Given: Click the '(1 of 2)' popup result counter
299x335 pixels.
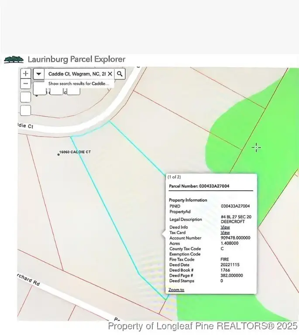Looking at the screenshot, I should pyautogui.click(x=175, y=177).
